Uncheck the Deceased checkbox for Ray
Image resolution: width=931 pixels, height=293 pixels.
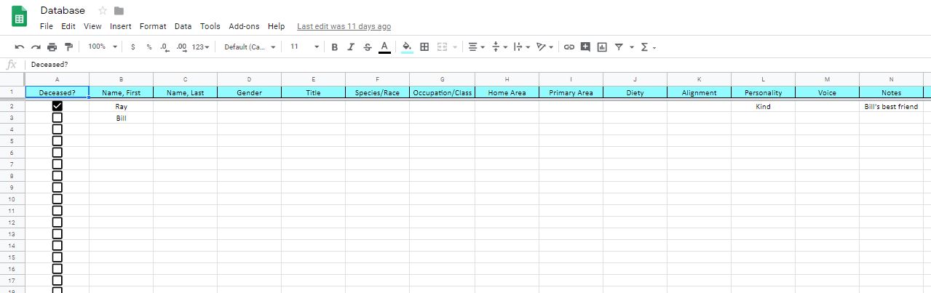[x=58, y=106]
